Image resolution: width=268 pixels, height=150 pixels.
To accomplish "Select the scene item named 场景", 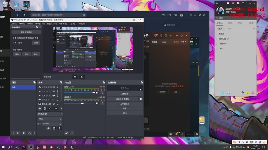I will [x=23, y=87].
